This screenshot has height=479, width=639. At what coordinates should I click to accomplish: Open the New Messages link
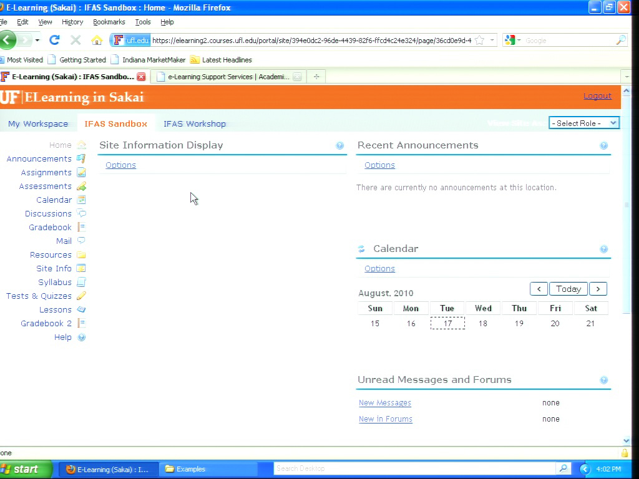[384, 402]
